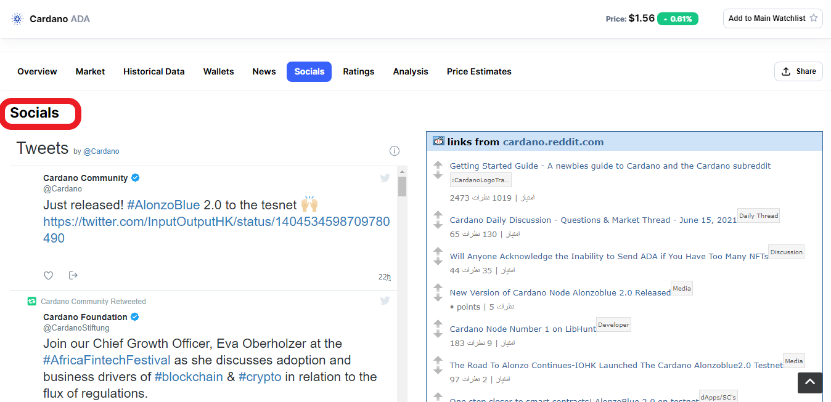Click the Developer flair tag
This screenshot has width=831, height=402.
[x=613, y=325]
